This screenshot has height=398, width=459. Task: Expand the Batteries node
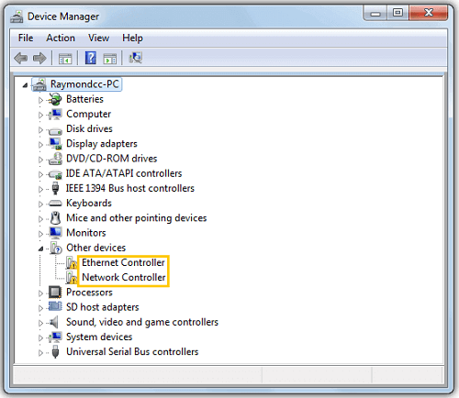pyautogui.click(x=40, y=100)
